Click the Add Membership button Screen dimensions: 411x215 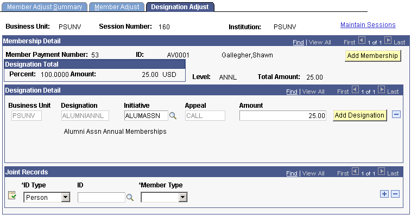(x=373, y=56)
